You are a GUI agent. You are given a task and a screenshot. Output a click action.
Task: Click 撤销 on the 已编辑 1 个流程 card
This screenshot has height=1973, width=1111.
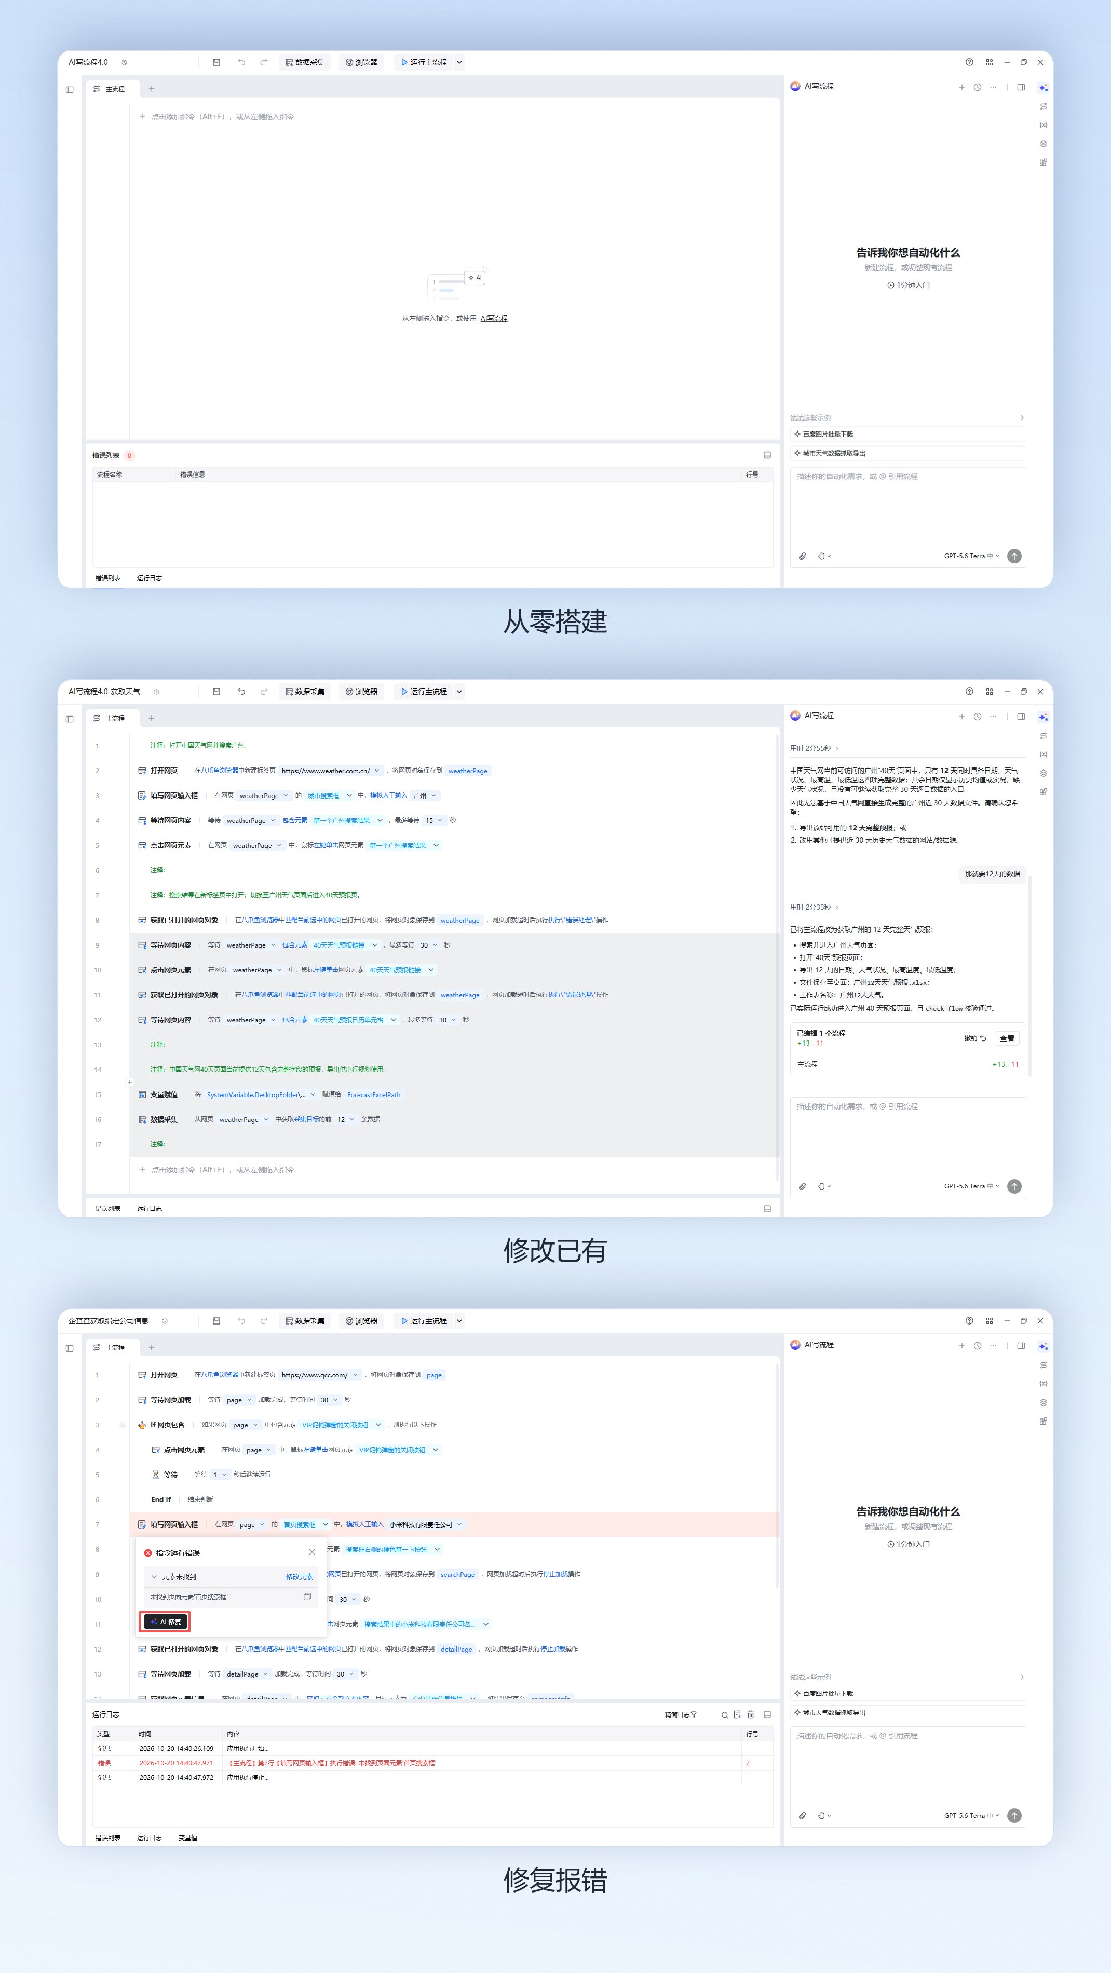point(974,1038)
